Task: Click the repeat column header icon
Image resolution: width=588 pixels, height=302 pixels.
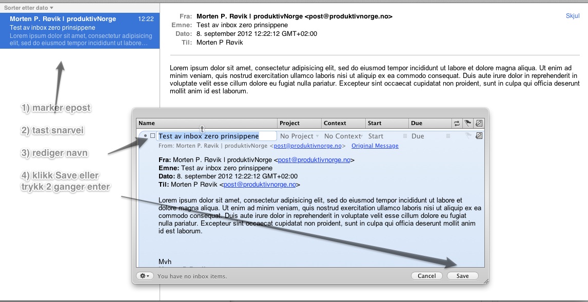Action: 457,123
